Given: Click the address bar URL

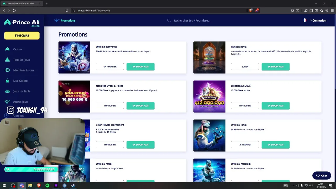Looking at the screenshot, I should coord(94,10).
